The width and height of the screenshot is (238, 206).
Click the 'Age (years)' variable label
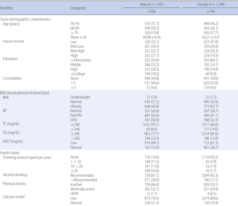11,24
